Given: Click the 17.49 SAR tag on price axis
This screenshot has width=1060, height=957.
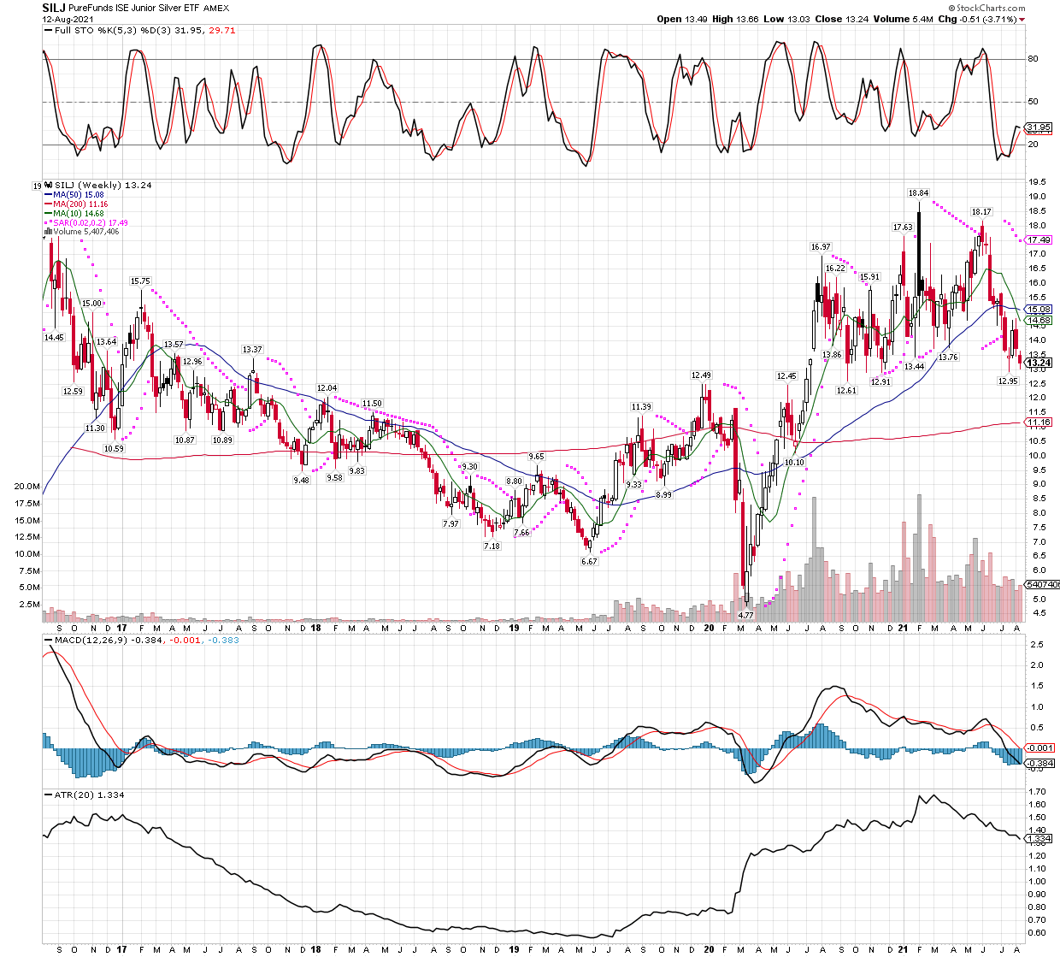Looking at the screenshot, I should click(x=1039, y=240).
